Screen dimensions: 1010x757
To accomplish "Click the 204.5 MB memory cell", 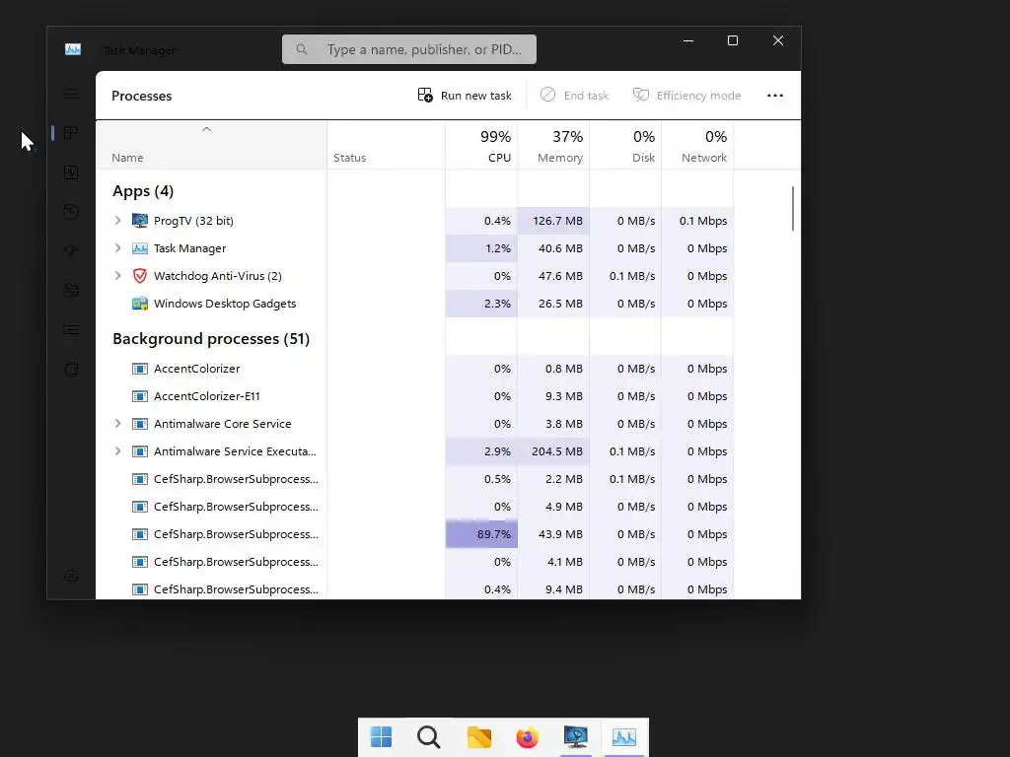I will pyautogui.click(x=553, y=451).
